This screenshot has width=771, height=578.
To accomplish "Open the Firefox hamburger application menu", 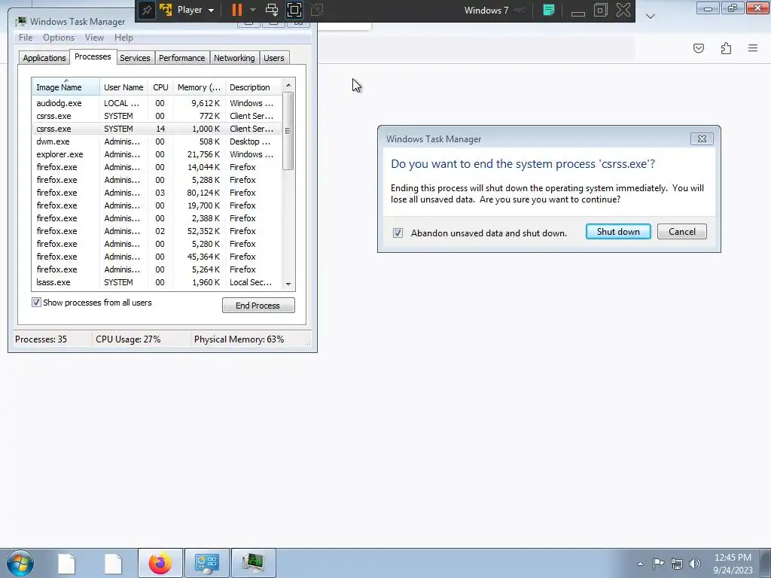I will point(753,48).
